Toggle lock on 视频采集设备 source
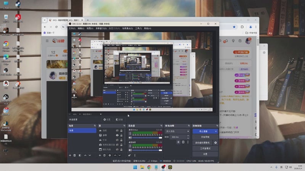The height and width of the screenshot is (171, 305). coord(121,145)
